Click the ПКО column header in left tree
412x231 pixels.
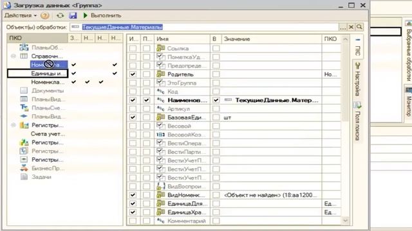tap(37, 38)
